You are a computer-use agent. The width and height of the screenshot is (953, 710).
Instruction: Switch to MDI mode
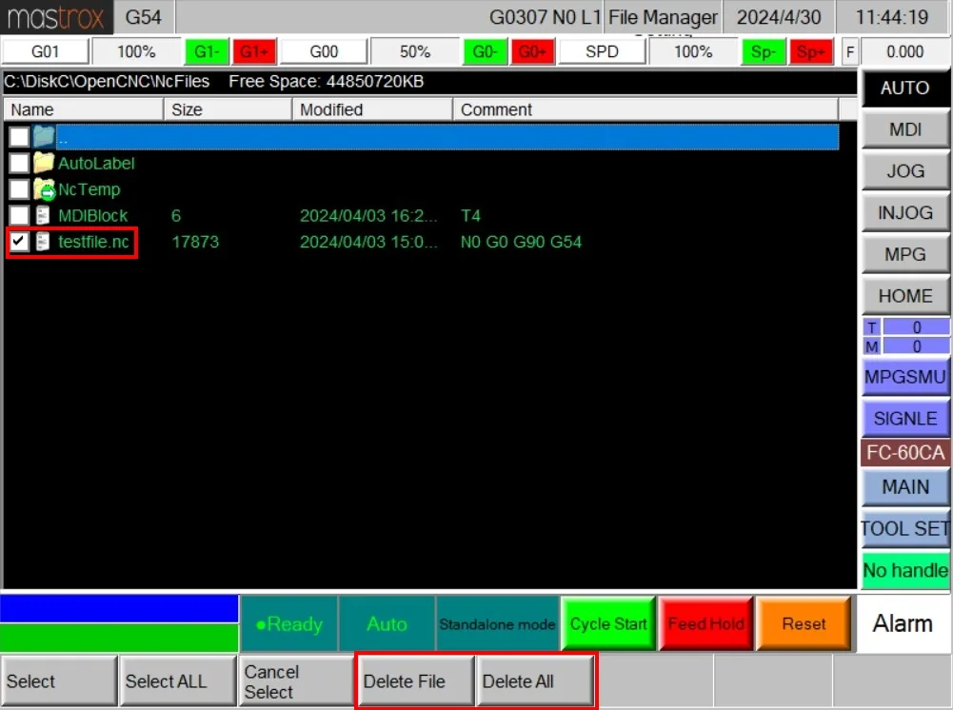click(x=905, y=129)
